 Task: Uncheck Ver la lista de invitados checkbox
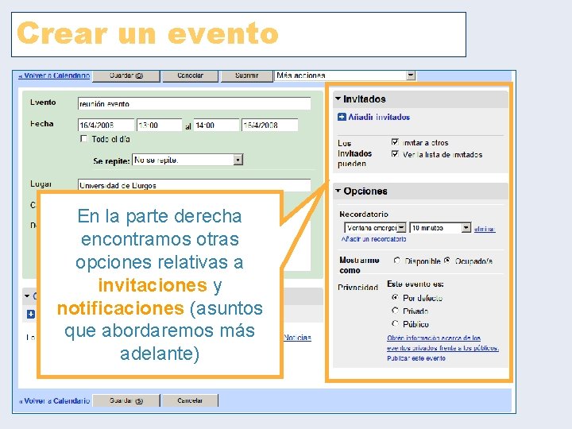pyautogui.click(x=395, y=154)
